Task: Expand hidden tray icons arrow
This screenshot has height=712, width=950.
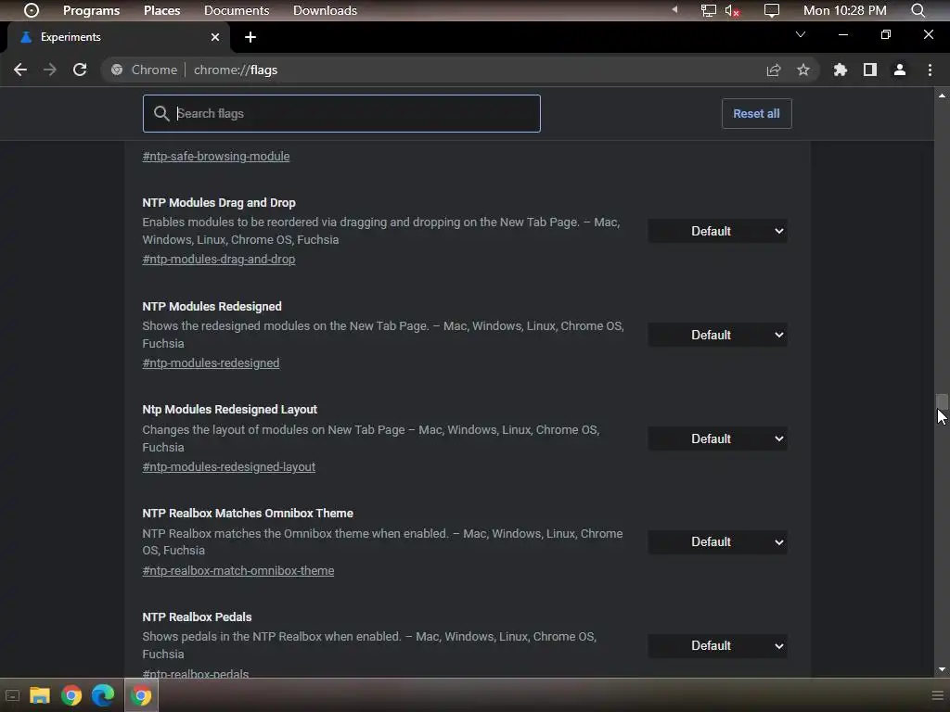Action: coord(674,9)
